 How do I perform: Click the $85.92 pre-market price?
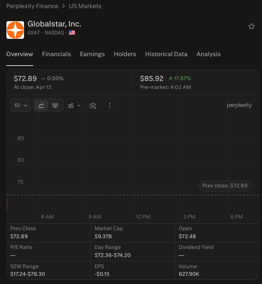click(x=152, y=78)
